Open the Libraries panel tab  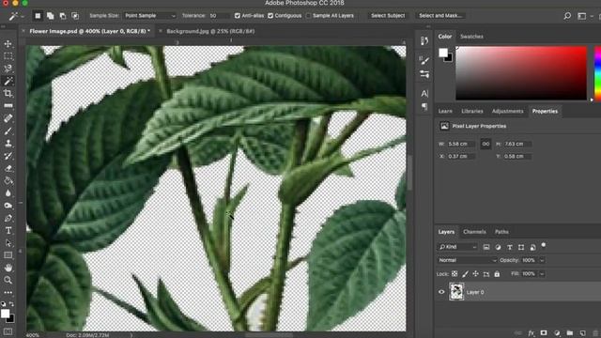pyautogui.click(x=472, y=111)
